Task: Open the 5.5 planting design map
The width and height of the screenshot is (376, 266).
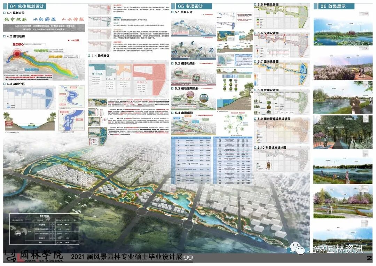Action: click(x=282, y=17)
